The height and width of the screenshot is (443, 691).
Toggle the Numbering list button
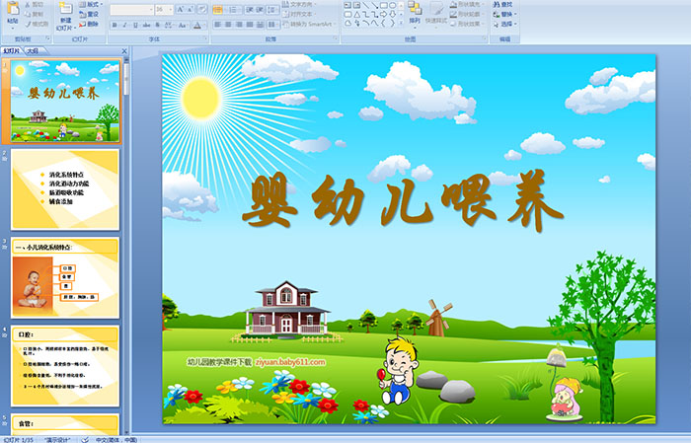(234, 10)
